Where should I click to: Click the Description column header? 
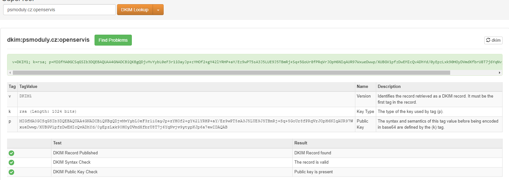(x=389, y=87)
